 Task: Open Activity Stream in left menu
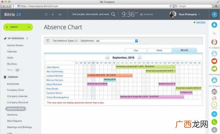point(15,45)
